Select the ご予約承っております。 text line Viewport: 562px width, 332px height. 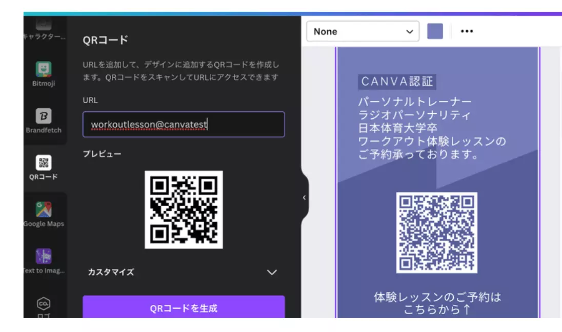(x=418, y=155)
